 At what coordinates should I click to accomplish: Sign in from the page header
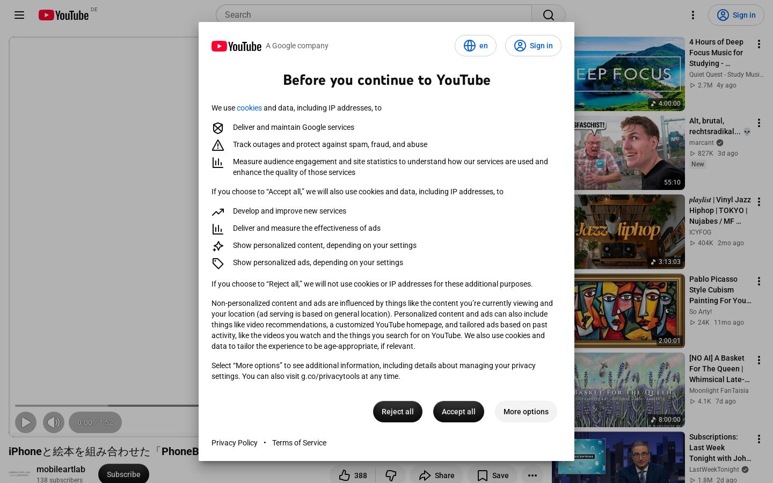point(736,15)
